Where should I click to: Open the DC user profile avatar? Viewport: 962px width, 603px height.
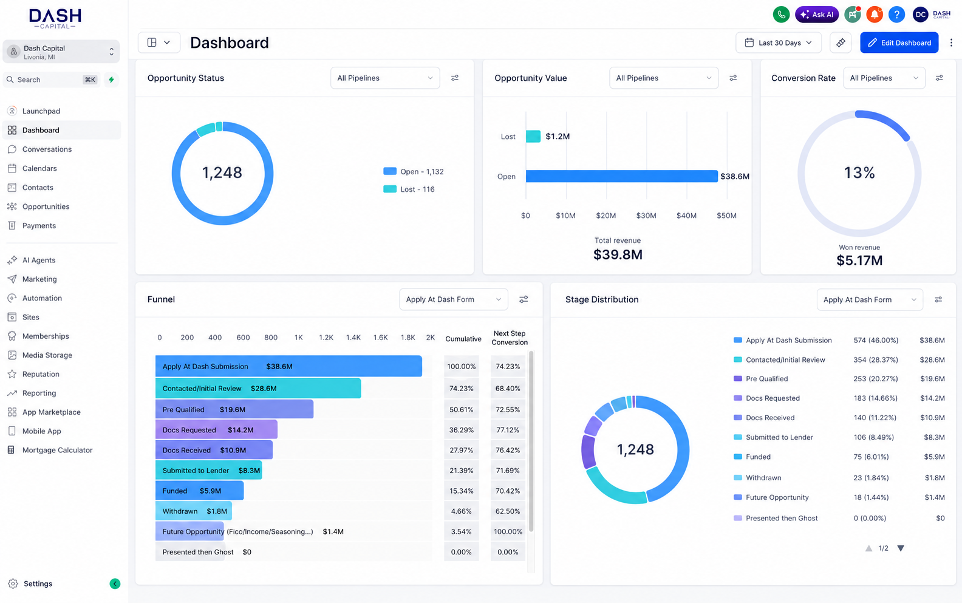coord(921,15)
